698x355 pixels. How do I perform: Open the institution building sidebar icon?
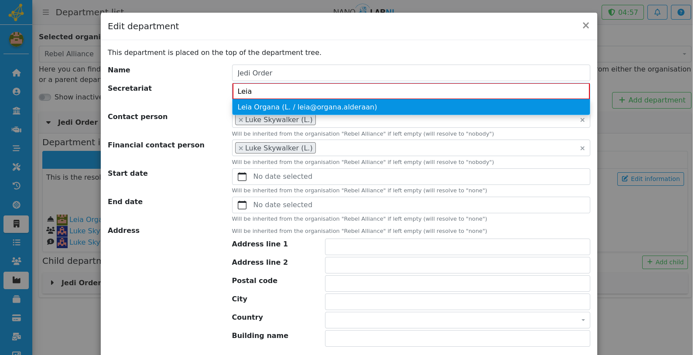[16, 110]
